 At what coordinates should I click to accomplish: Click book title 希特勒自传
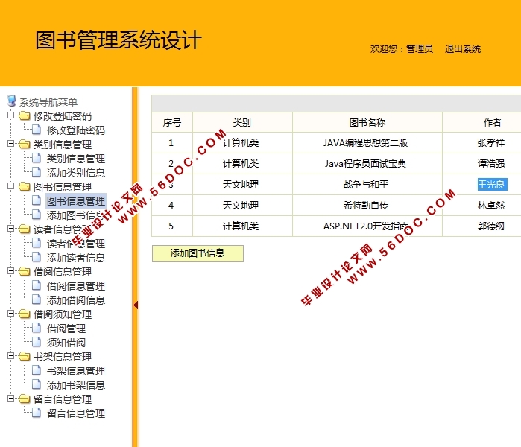pos(365,205)
